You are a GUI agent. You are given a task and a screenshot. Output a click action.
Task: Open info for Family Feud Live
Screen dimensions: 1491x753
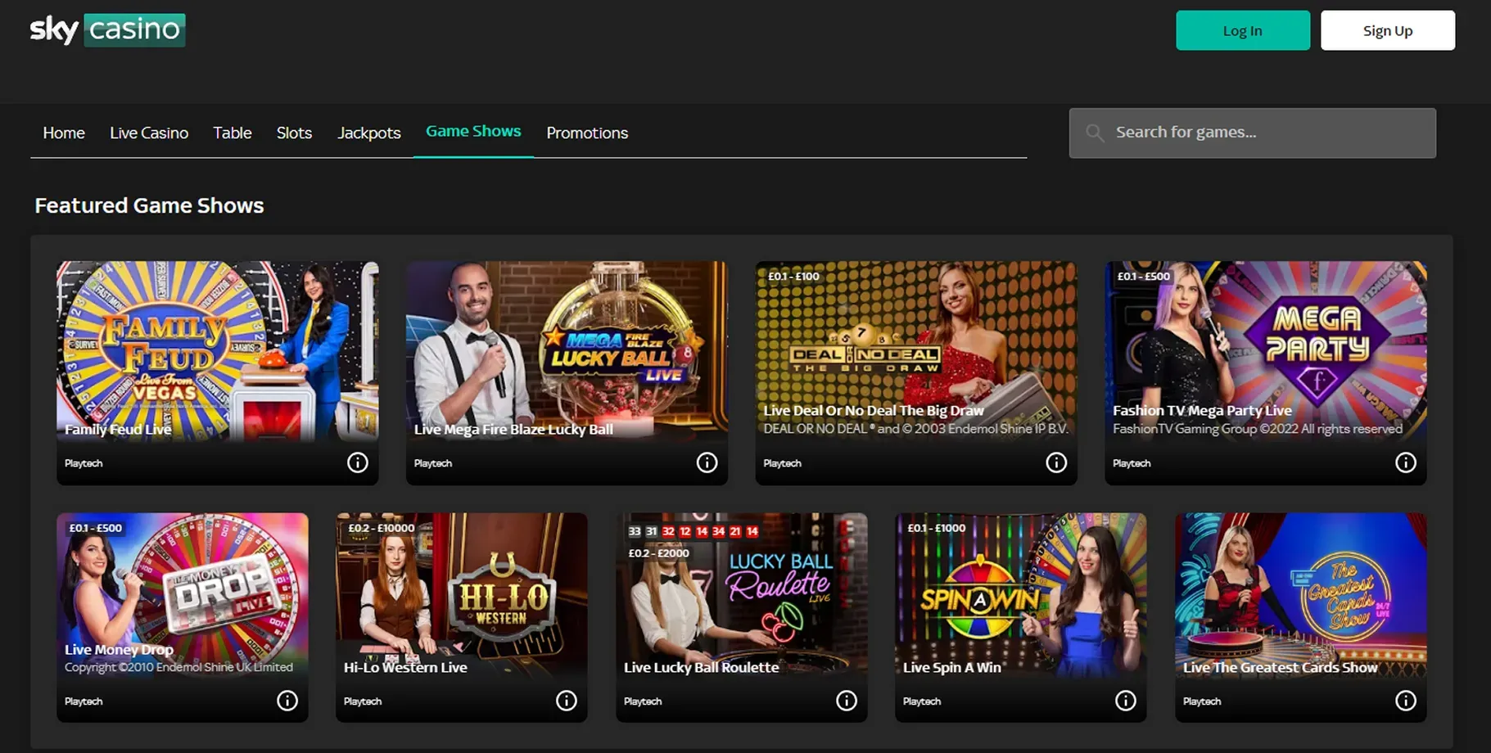358,462
